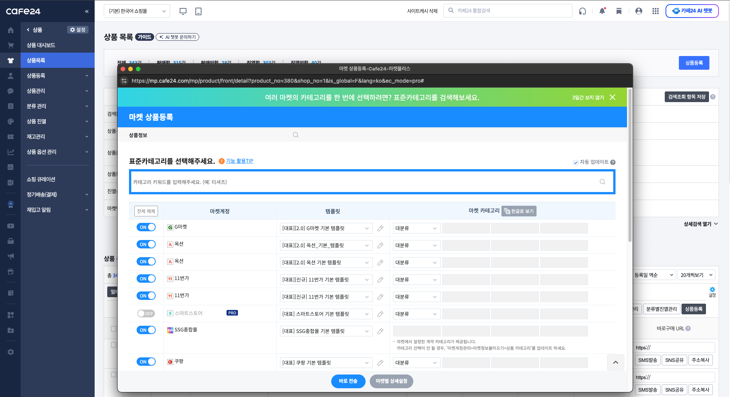Open the notification bell icon

(x=602, y=11)
